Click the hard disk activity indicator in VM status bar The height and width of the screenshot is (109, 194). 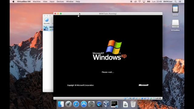point(125,98)
